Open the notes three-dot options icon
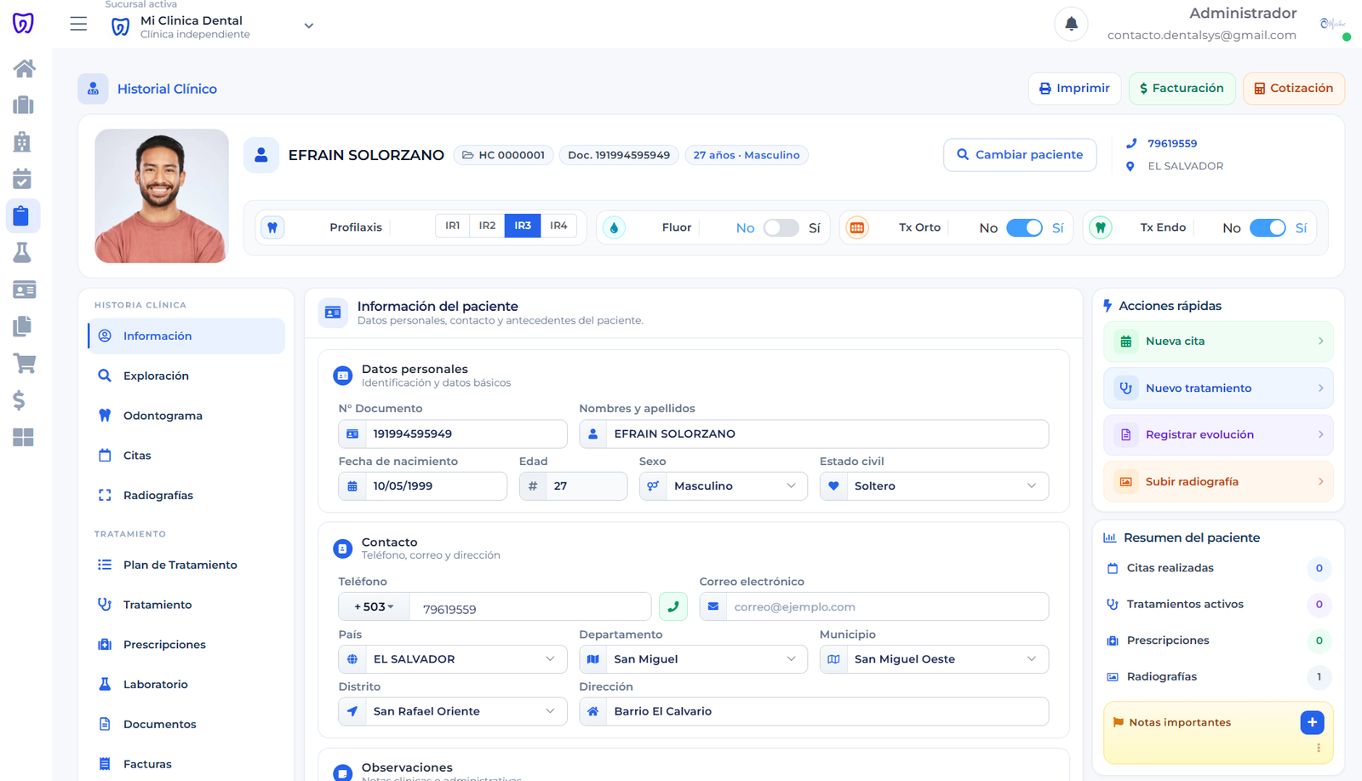 point(1319,748)
